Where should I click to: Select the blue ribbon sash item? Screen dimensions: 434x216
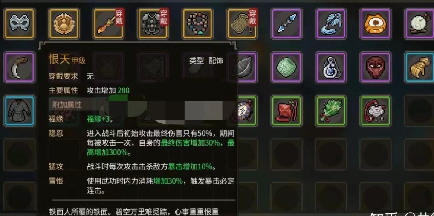(331, 23)
